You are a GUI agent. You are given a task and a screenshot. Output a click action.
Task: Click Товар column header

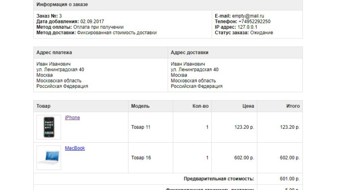43,106
